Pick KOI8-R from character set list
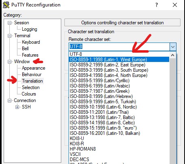 pos(119,144)
